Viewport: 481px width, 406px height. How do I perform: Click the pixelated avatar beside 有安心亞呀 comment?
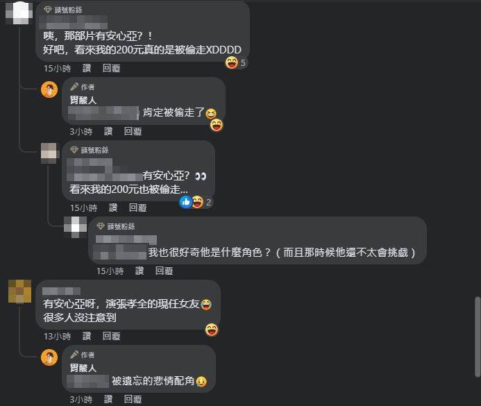[19, 291]
